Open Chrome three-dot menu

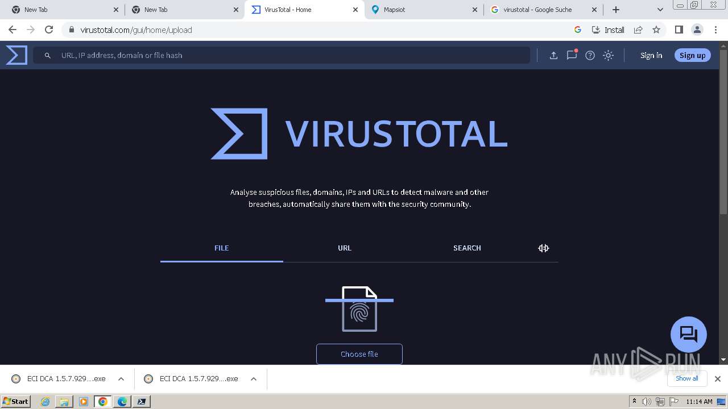[715, 30]
